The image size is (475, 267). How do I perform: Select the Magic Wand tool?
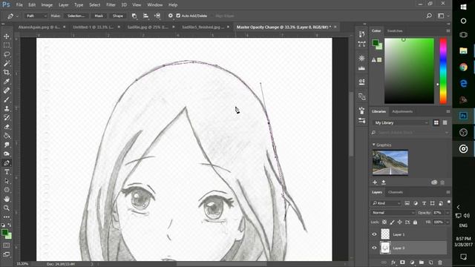[x=7, y=63]
